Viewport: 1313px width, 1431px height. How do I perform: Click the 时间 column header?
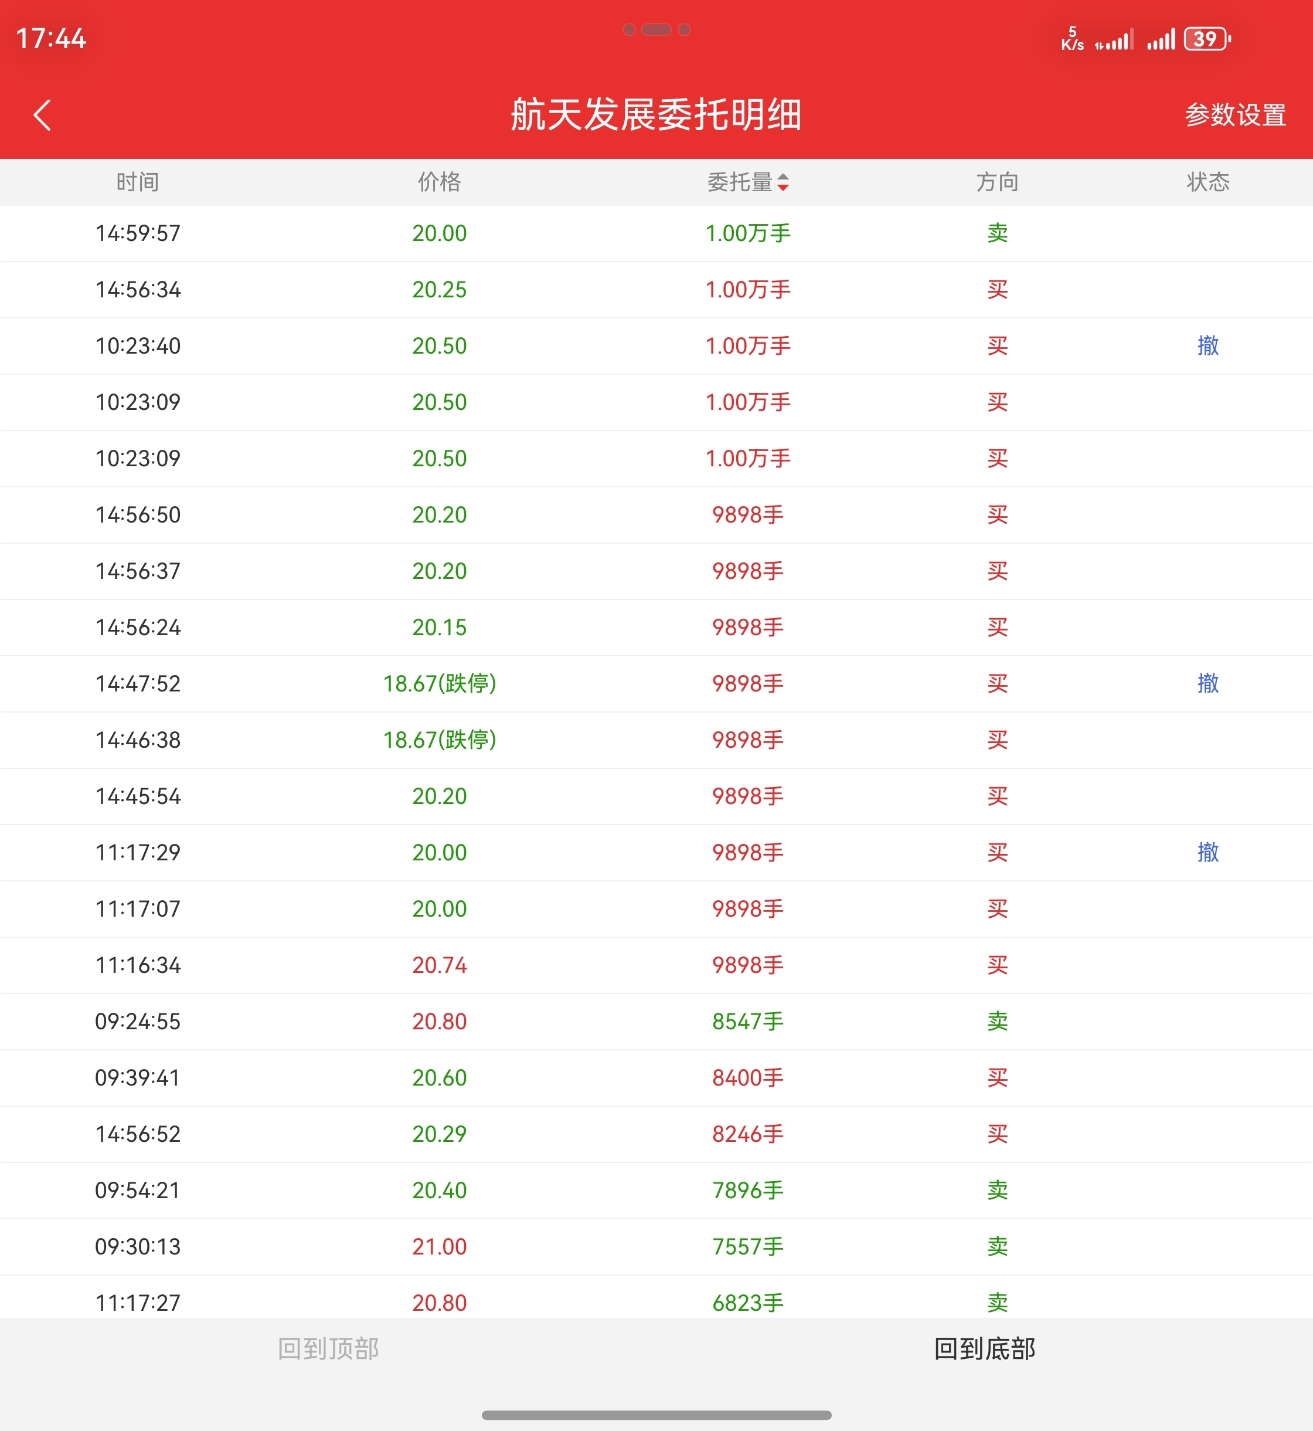pos(137,182)
